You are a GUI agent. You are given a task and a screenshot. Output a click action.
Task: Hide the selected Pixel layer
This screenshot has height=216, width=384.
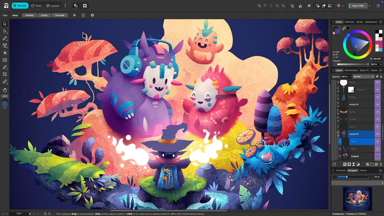click(377, 141)
